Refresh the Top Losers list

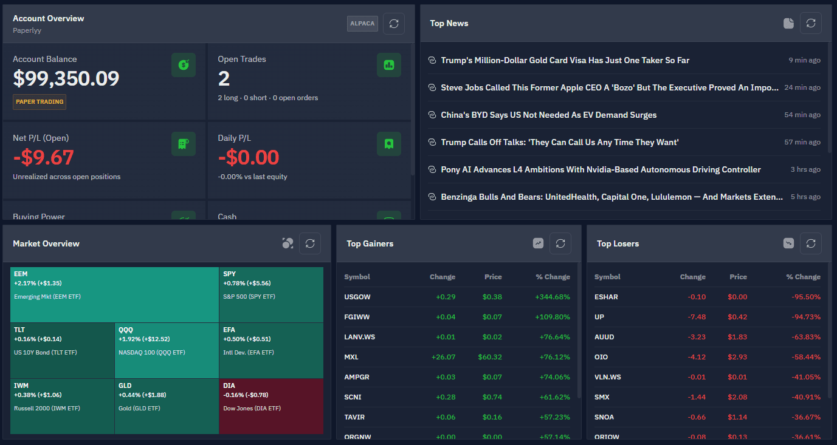pyautogui.click(x=811, y=243)
